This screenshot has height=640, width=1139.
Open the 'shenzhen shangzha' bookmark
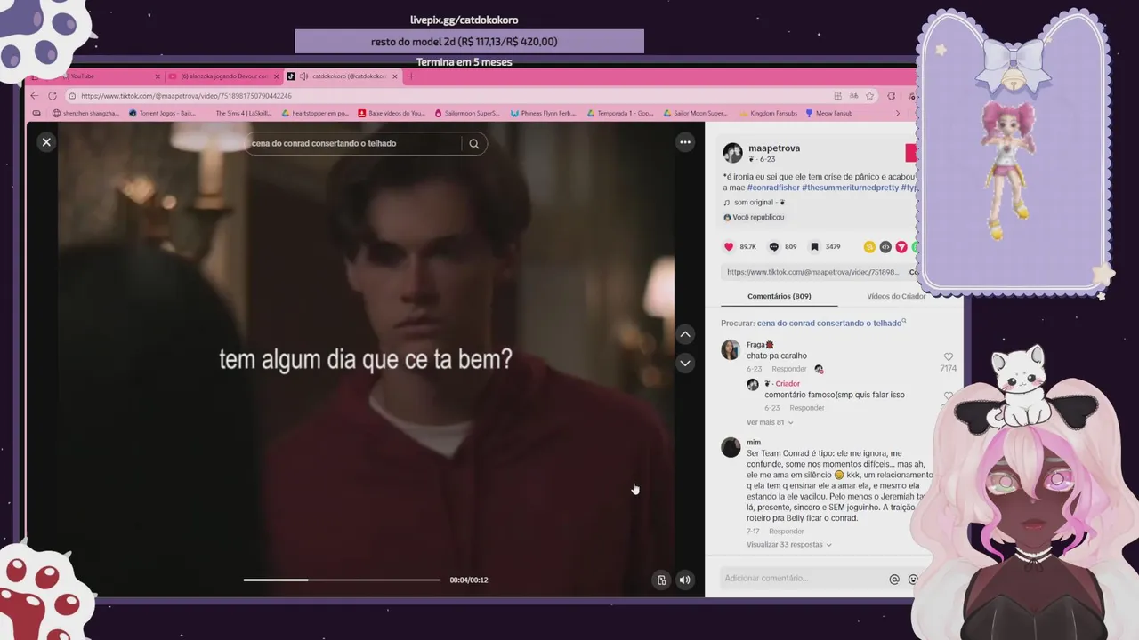pos(85,114)
